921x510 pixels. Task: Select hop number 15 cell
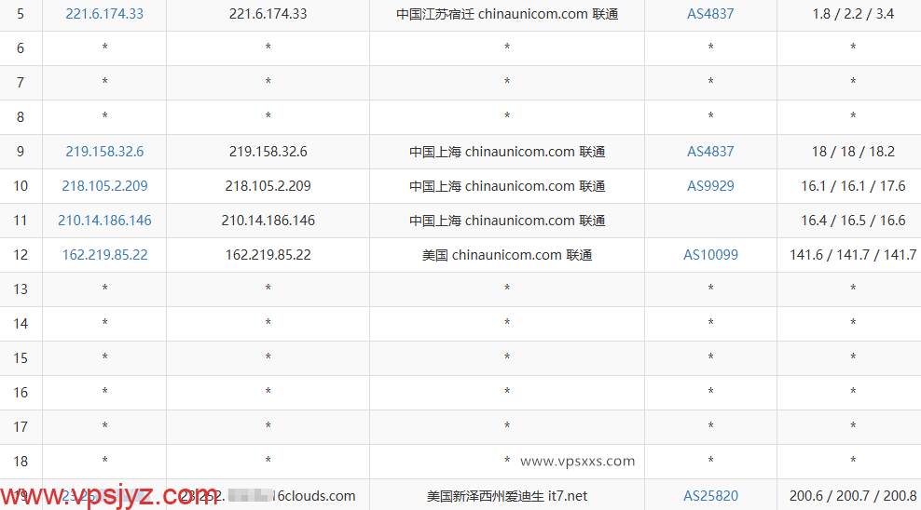(21, 358)
